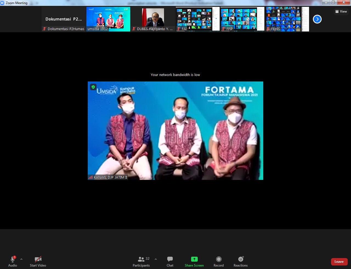
Task: Select the FAI participant thumbnail
Action: pyautogui.click(x=197, y=19)
